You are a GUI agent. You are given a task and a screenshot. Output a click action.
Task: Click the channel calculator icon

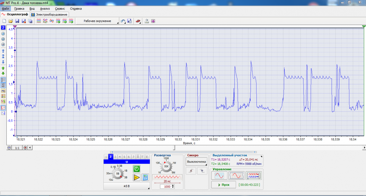coord(145,177)
